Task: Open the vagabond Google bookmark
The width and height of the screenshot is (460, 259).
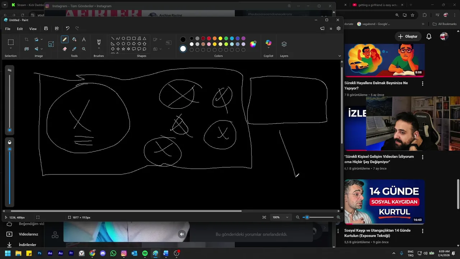Action: [373, 24]
